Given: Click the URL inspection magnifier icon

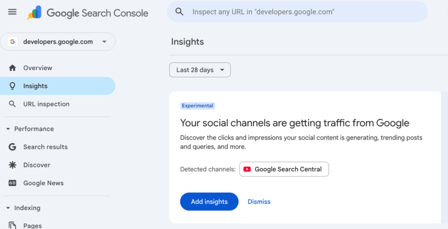Looking at the screenshot, I should tap(12, 104).
